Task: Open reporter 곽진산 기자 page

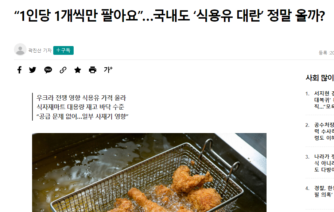Action: click(x=40, y=50)
